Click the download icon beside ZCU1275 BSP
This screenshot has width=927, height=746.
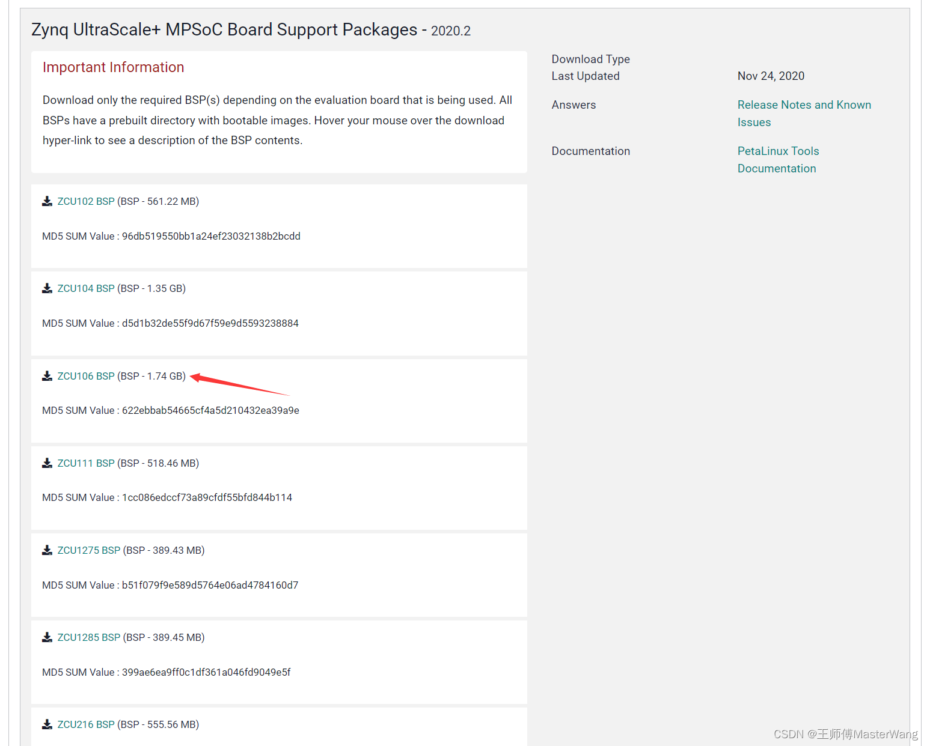(x=47, y=550)
